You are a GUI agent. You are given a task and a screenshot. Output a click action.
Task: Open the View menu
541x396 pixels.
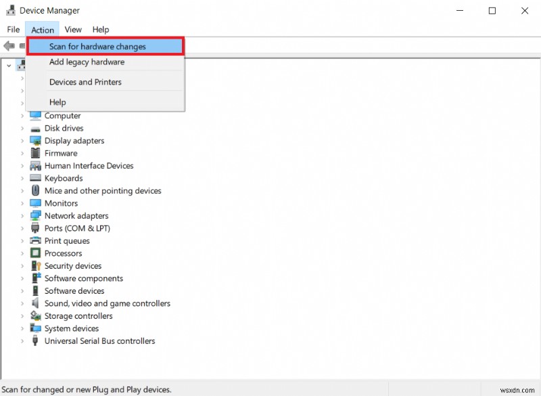tap(73, 30)
